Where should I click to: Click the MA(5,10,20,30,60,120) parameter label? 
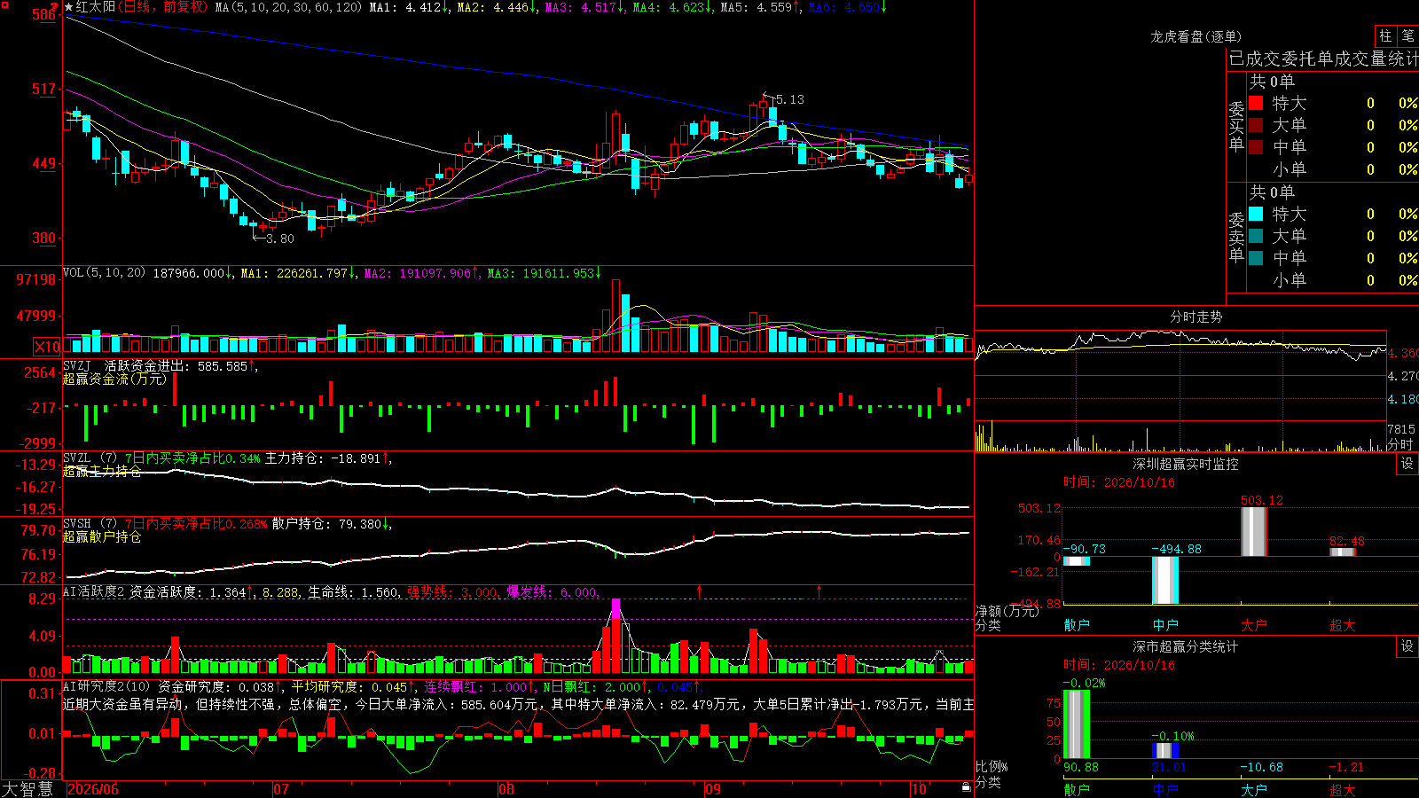(289, 7)
